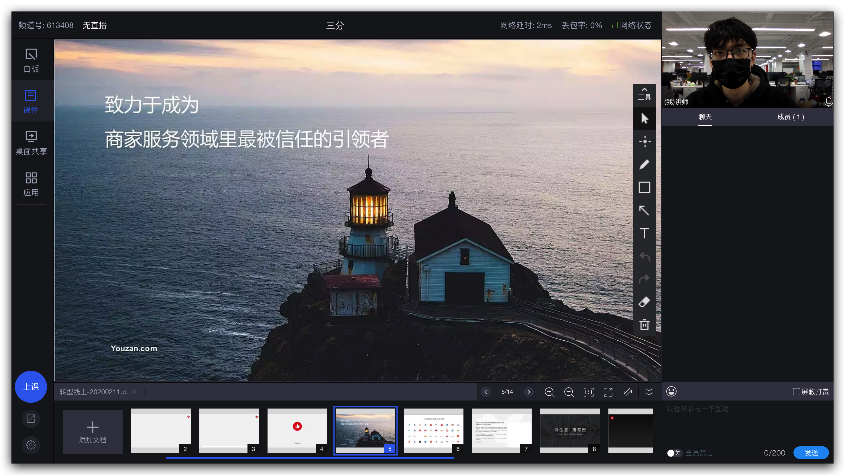
Task: Click the thumbnail strip horizontal scrollbar
Action: [x=310, y=458]
